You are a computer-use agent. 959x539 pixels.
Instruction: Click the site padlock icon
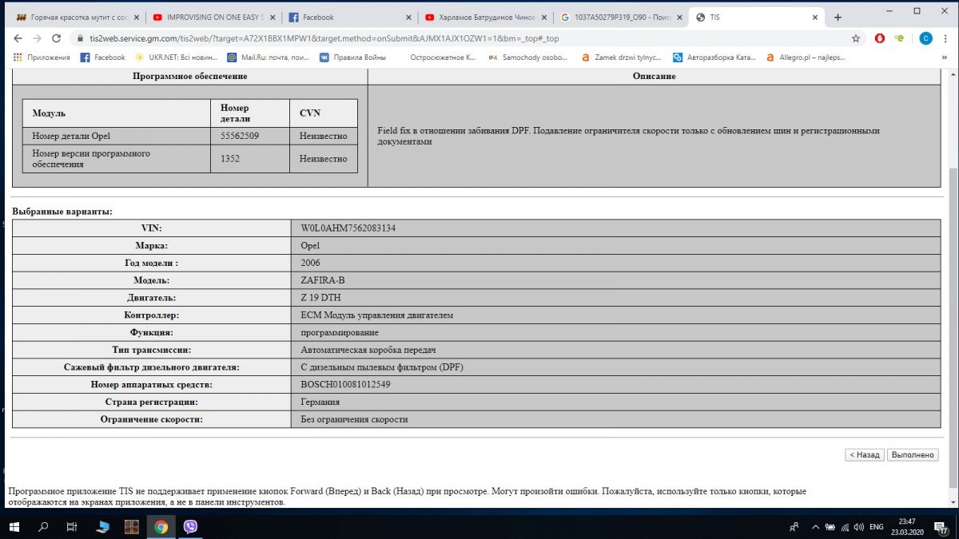(x=79, y=38)
